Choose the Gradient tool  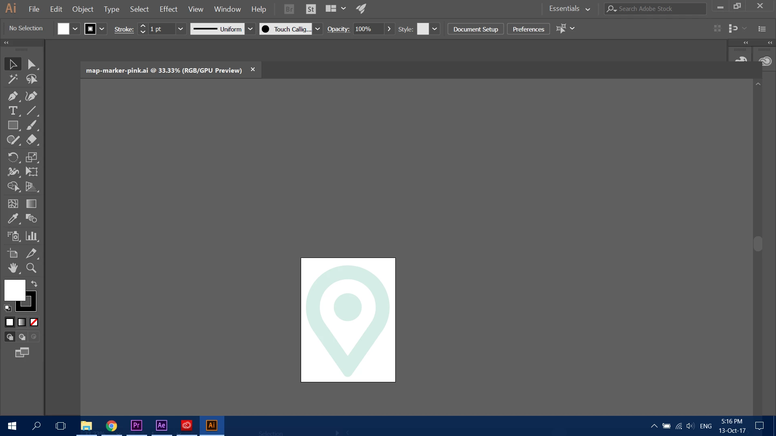coord(31,204)
